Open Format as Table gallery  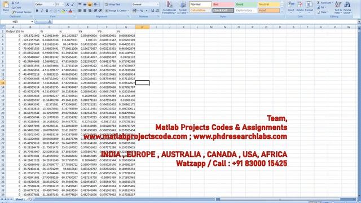182,7
